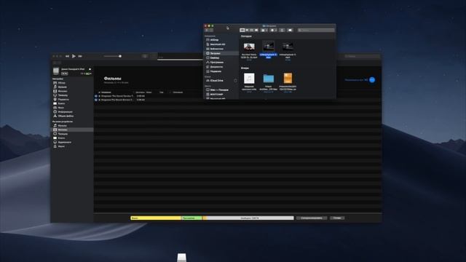Click the Finder edit tags button
Screen dimensions: 466x262
pyautogui.click(x=290, y=30)
